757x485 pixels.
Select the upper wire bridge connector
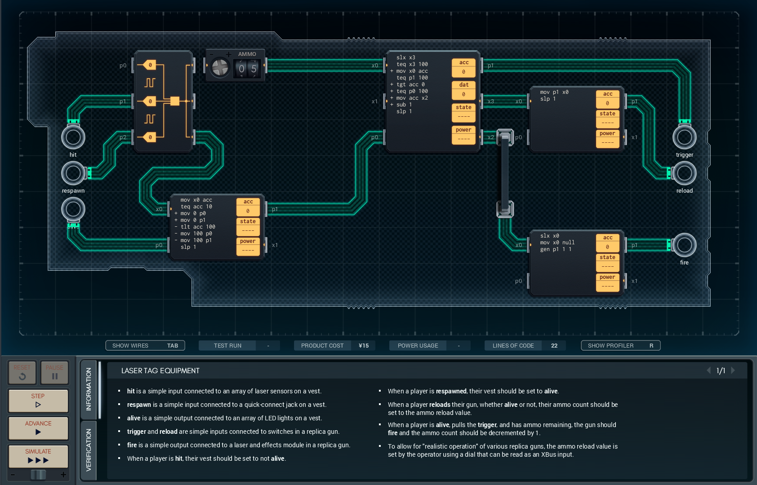pyautogui.click(x=505, y=137)
